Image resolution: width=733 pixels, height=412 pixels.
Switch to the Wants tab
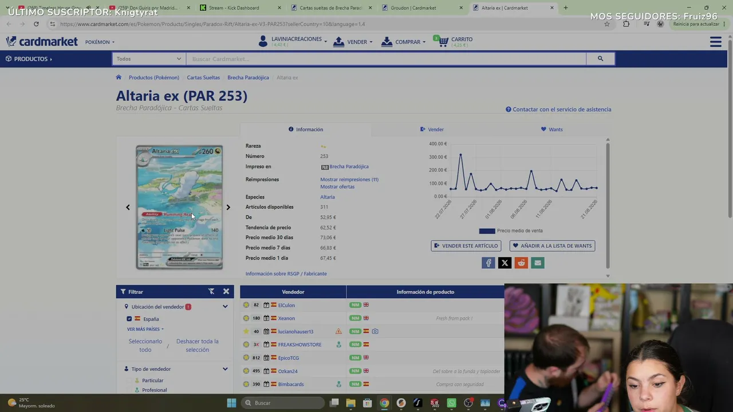[551, 129]
